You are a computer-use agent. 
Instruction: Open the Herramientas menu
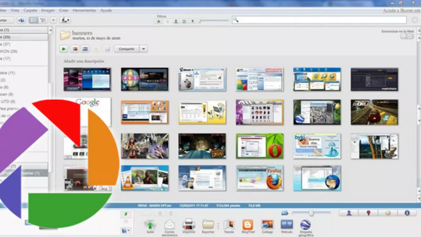pos(85,10)
